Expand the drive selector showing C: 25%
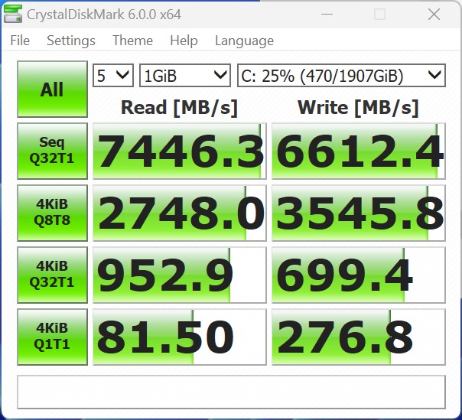462x420 pixels. (341, 76)
